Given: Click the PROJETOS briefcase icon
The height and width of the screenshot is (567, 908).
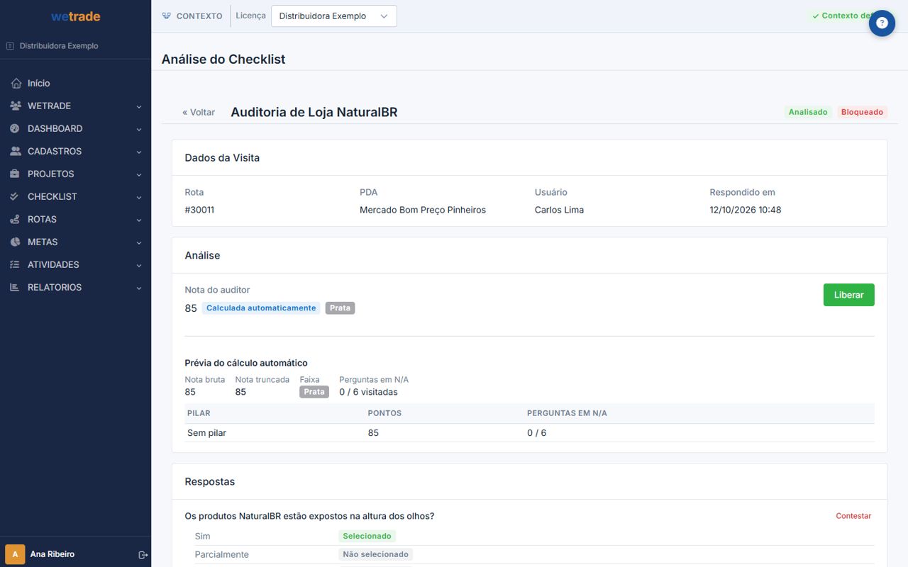Looking at the screenshot, I should click(16, 174).
